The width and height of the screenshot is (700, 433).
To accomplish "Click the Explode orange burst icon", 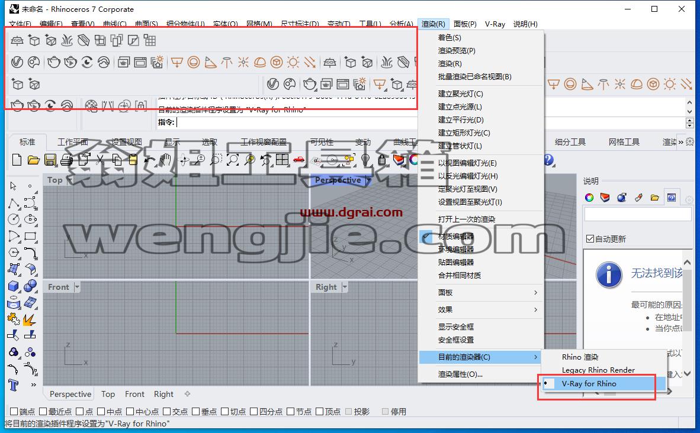I will (30, 319).
